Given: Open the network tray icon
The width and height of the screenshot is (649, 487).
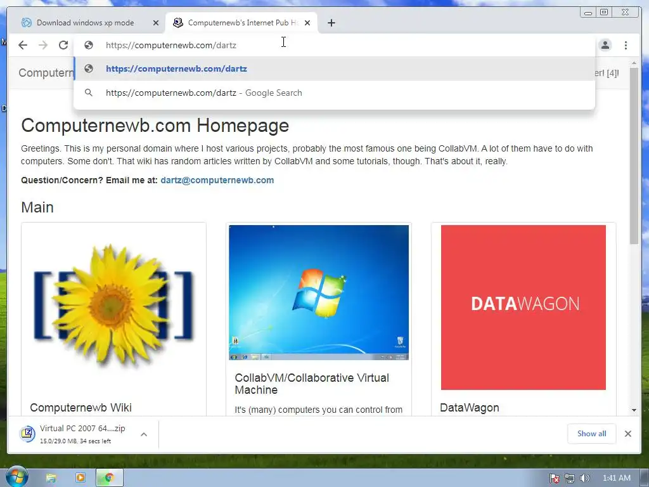Looking at the screenshot, I should tap(570, 478).
